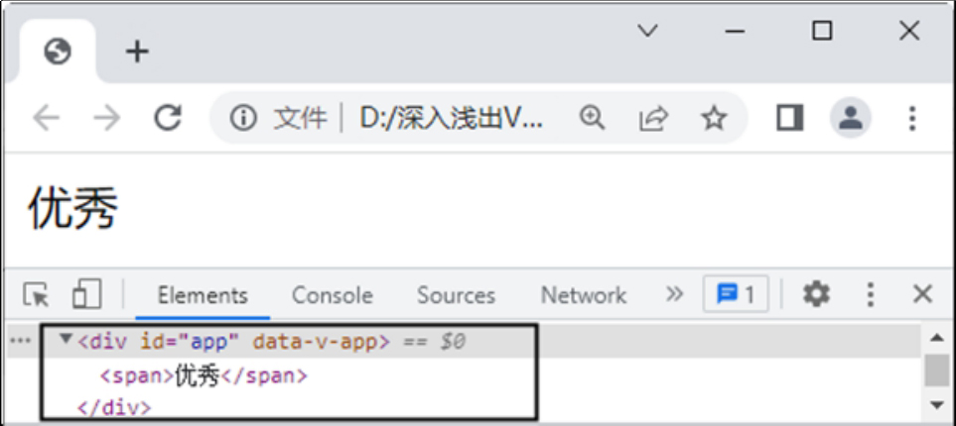
Task: Open DevTools settings gear
Action: click(x=816, y=294)
